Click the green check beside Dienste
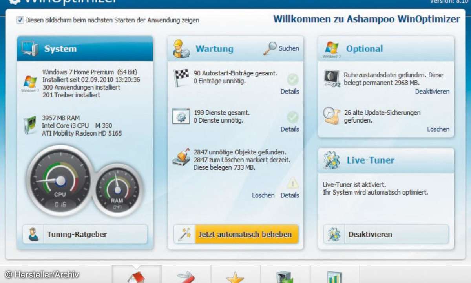The image size is (471, 283). 292,117
